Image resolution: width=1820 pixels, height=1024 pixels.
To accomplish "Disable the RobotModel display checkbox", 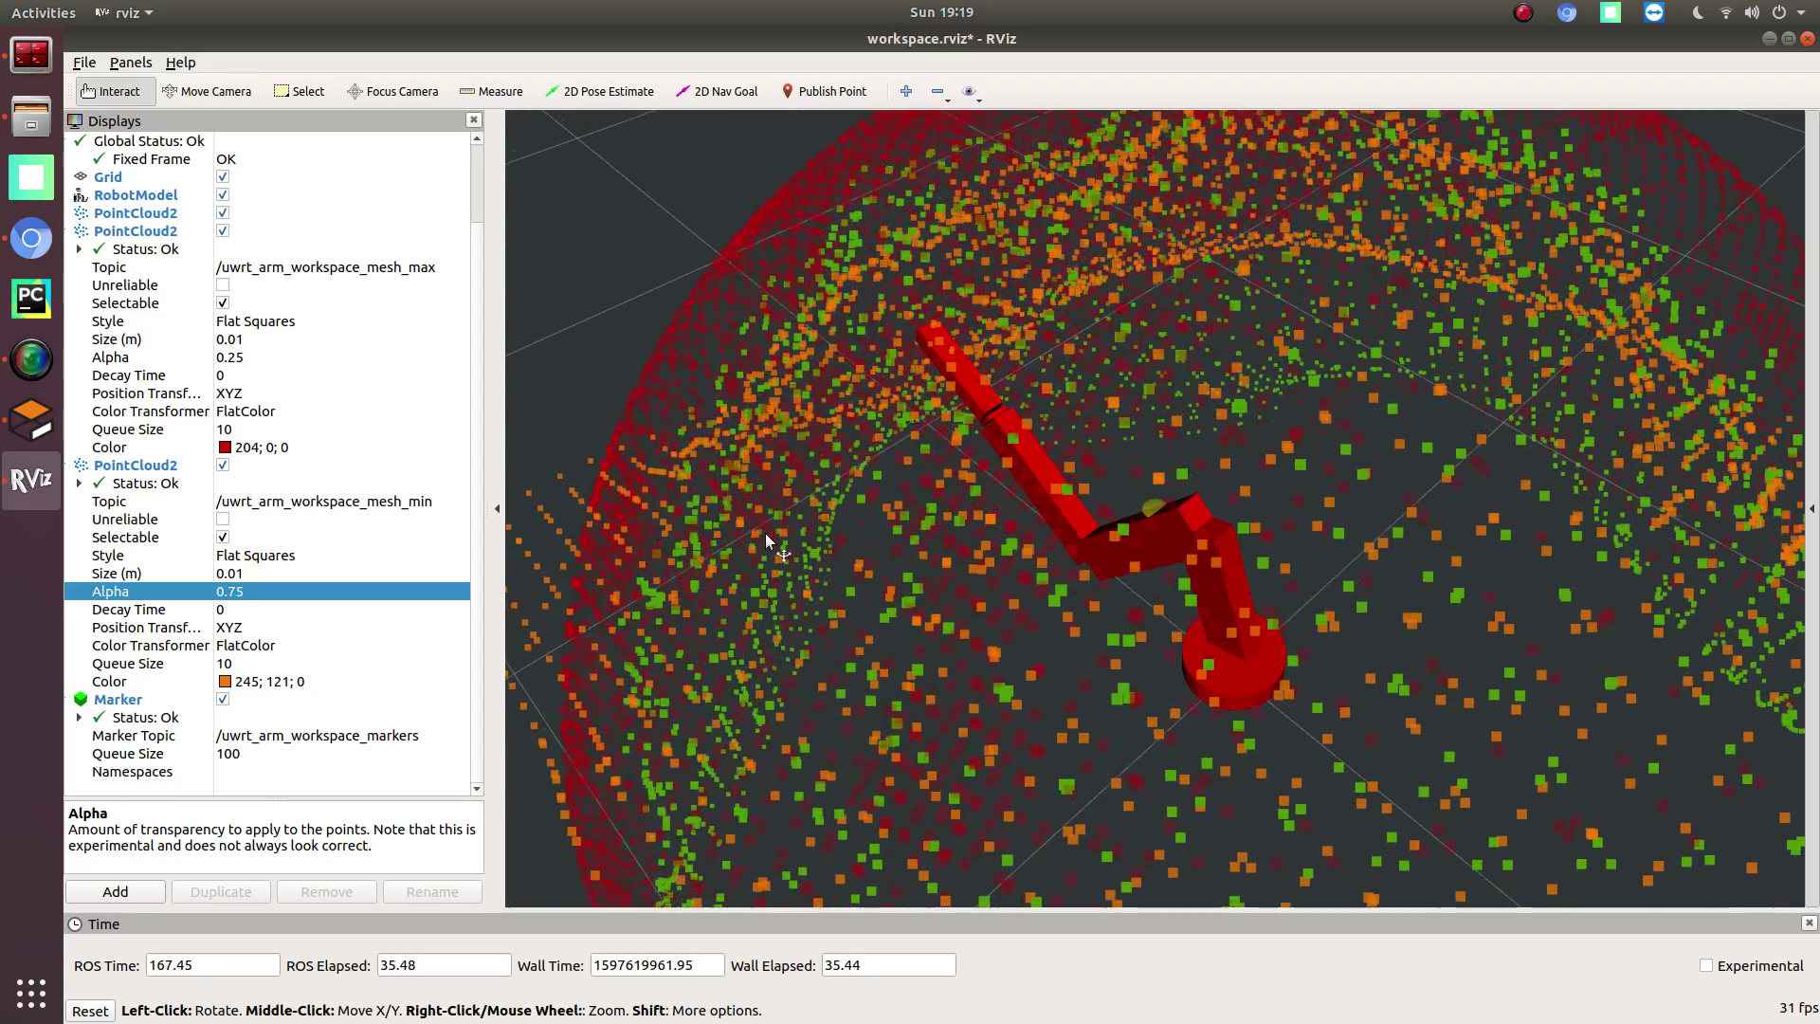I will coord(223,195).
